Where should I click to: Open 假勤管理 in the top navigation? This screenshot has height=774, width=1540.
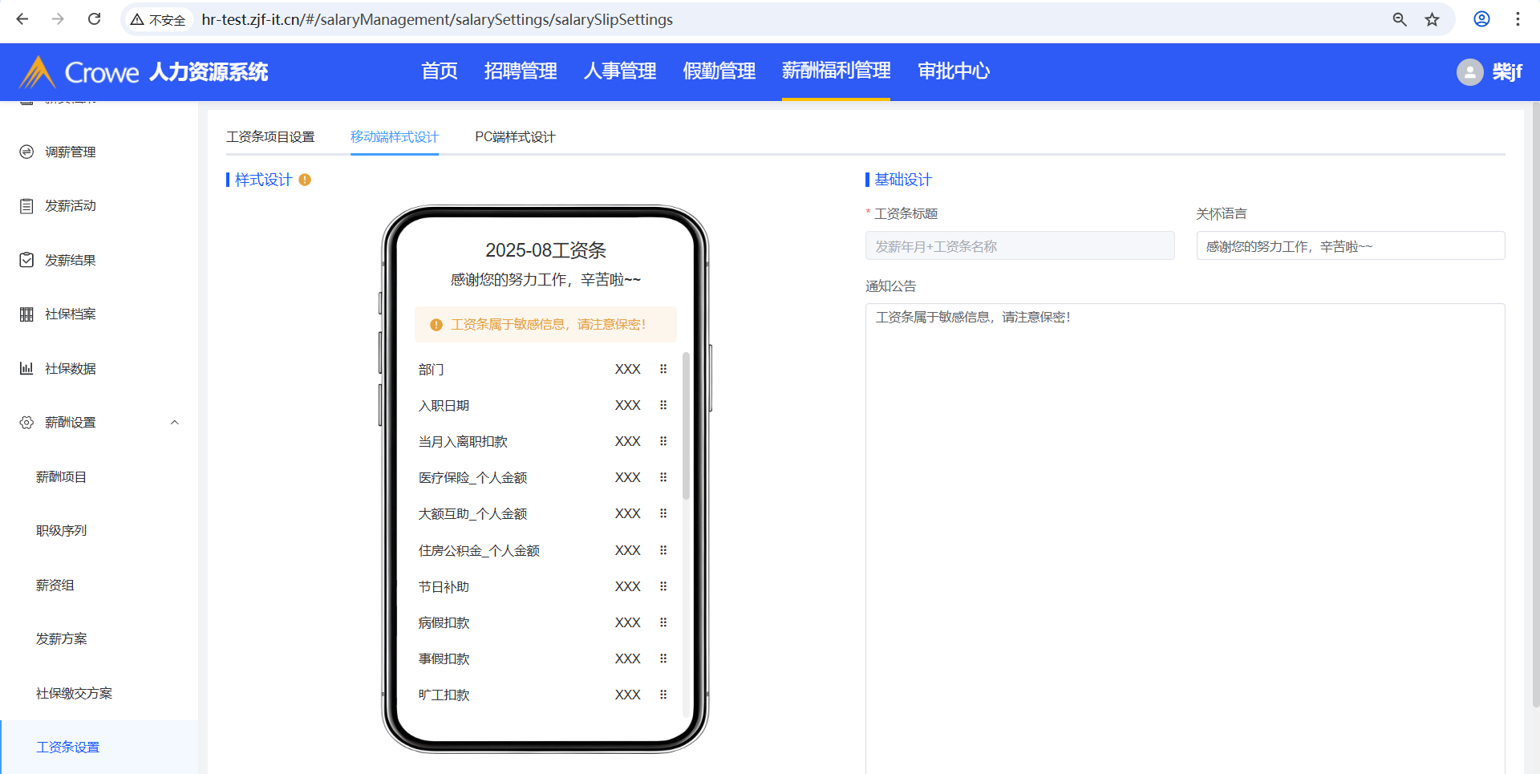(719, 71)
